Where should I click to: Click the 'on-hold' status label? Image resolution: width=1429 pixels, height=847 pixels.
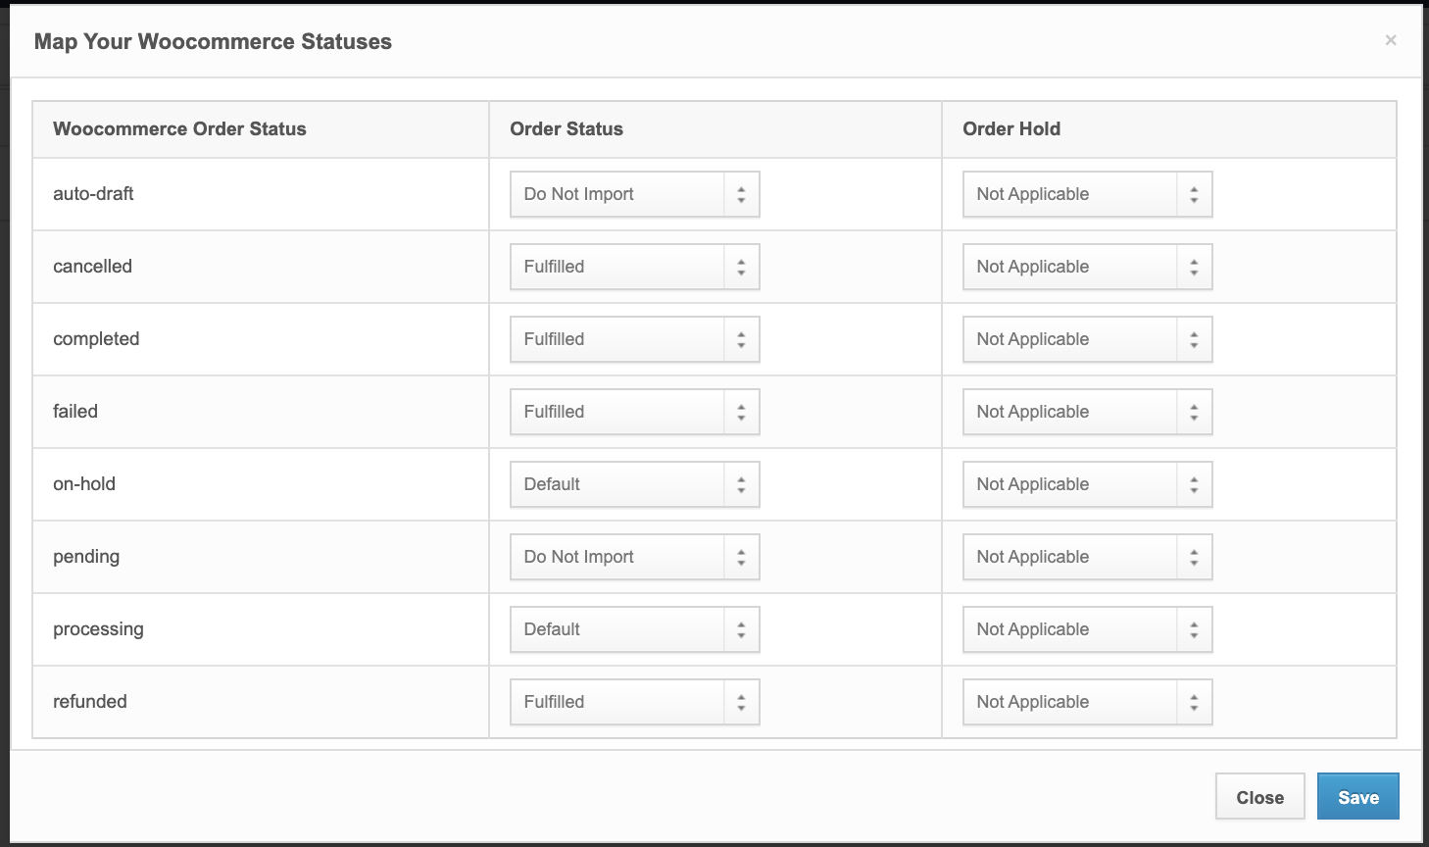[x=84, y=483]
